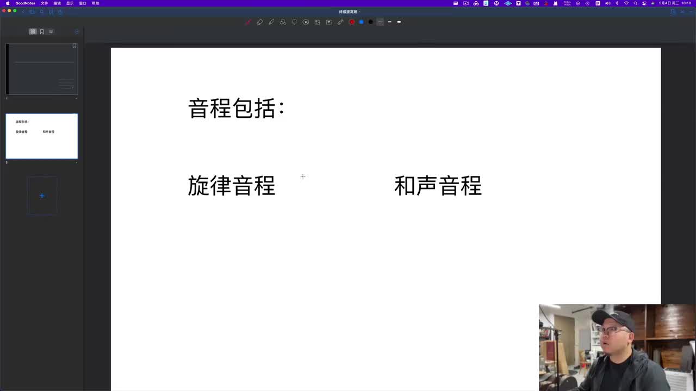Viewport: 696px width, 391px height.
Task: Select the Shapes tool
Action: 283,22
